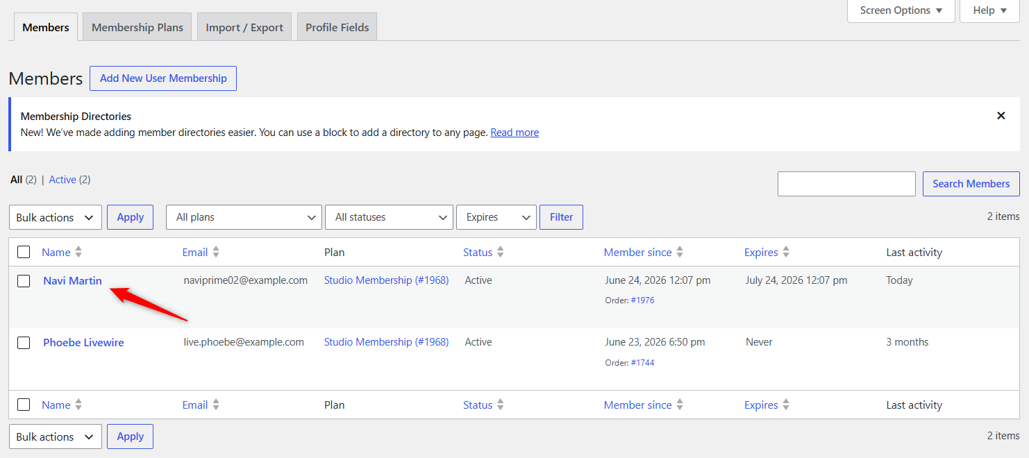Click the Email column header link
1029x458 pixels.
(x=195, y=253)
